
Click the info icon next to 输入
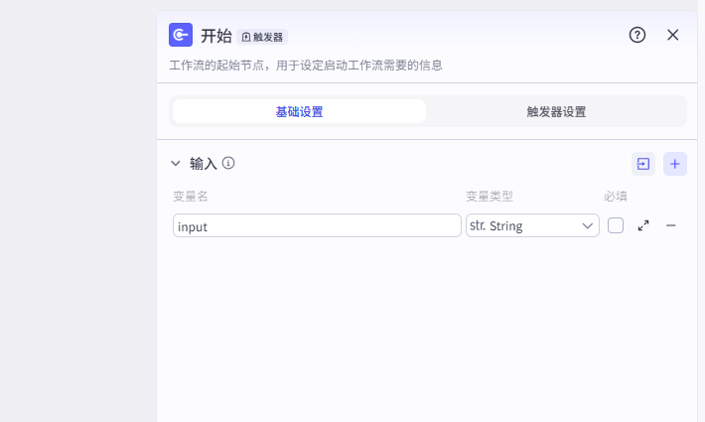(x=228, y=163)
